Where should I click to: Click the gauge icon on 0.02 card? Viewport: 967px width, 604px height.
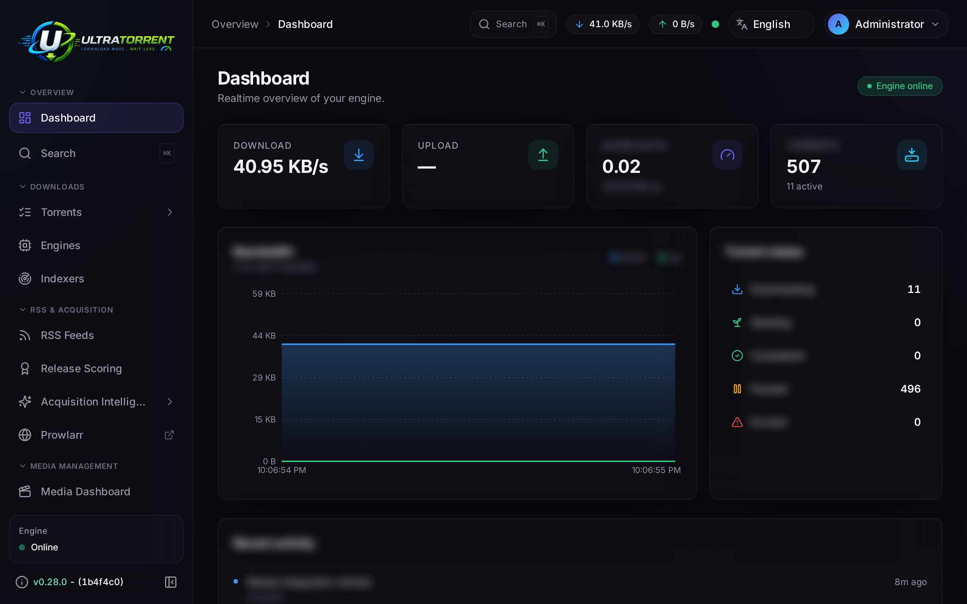click(x=727, y=155)
